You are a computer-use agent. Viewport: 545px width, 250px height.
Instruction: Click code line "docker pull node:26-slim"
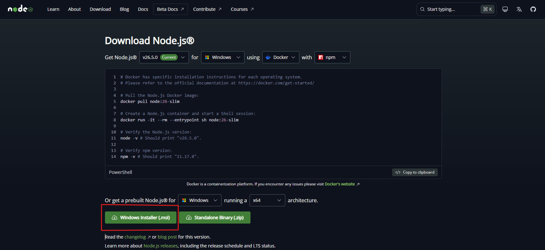[x=150, y=102]
